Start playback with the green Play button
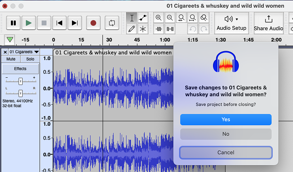This screenshot has height=172, width=293. 29,23
